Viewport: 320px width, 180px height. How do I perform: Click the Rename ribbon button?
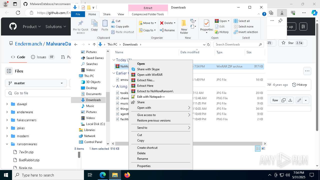pyautogui.click(x=167, y=30)
